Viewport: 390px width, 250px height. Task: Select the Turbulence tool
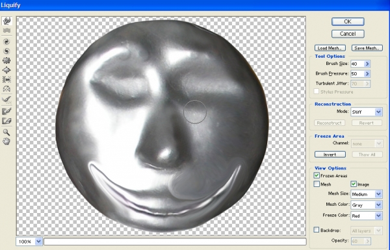pos(6,31)
